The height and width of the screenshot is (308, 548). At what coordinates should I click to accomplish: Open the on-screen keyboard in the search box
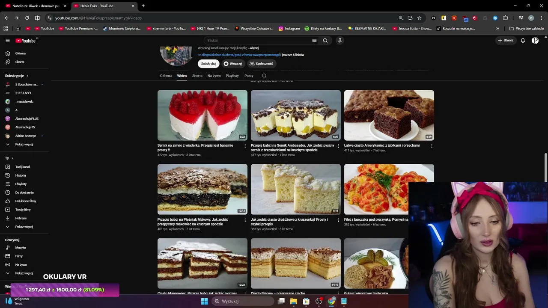pyautogui.click(x=314, y=41)
